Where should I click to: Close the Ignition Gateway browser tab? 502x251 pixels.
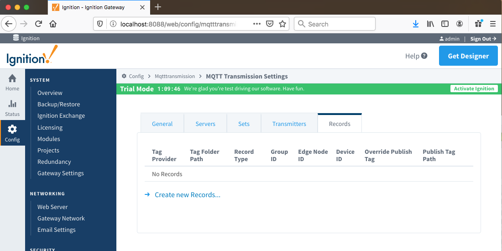click(x=143, y=7)
